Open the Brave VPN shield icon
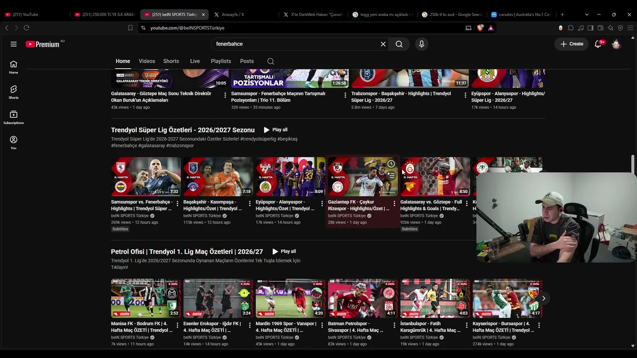 621,28
